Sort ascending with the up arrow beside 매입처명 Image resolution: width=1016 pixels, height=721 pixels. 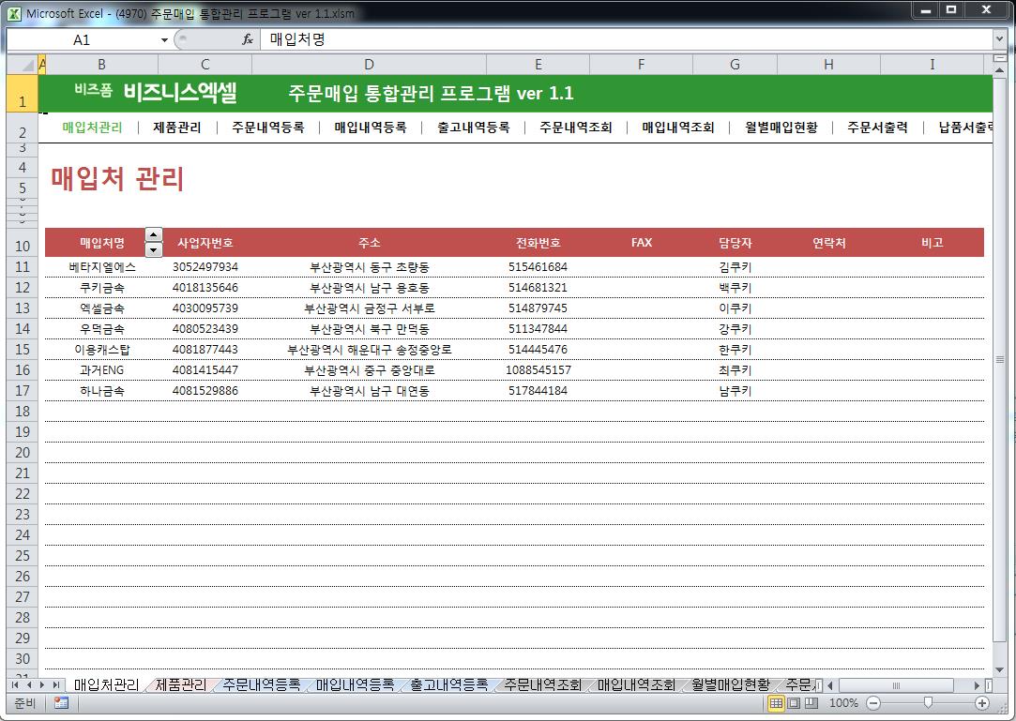tap(154, 235)
